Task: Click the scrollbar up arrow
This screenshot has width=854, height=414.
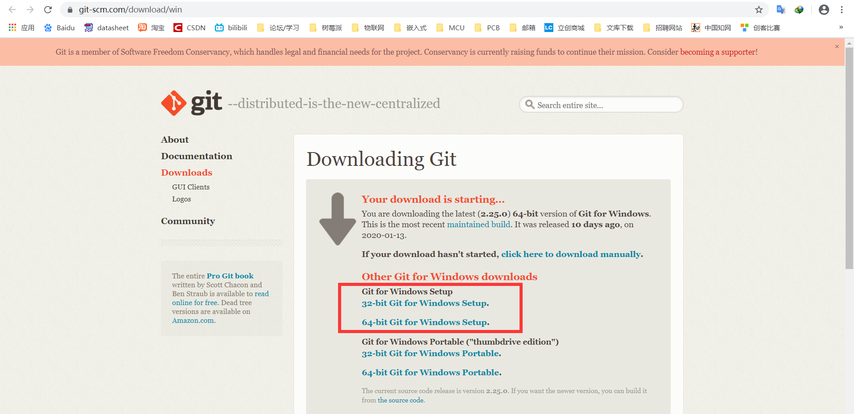Action: [x=849, y=44]
